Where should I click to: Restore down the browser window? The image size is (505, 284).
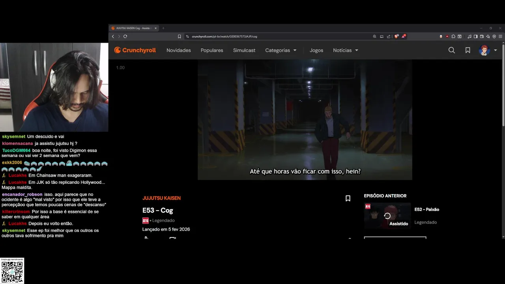tap(491, 28)
